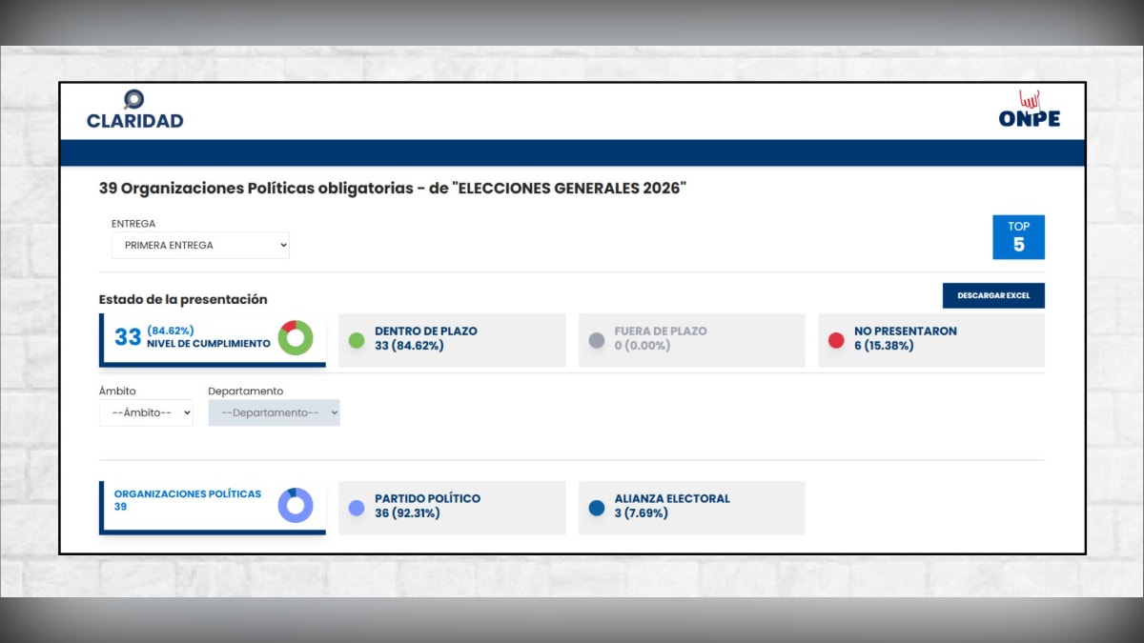Open the Entrega dropdown showing Primera Entrega
Image resolution: width=1144 pixels, height=643 pixels.
(x=200, y=246)
